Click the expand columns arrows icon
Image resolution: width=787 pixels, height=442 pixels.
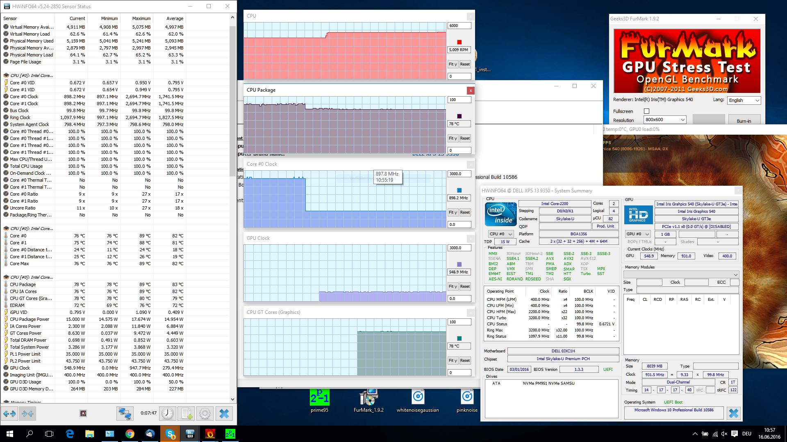click(x=9, y=414)
